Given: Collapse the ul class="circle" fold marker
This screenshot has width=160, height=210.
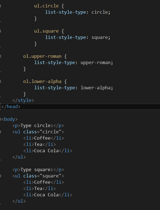Looking at the screenshot, I should (x=0, y=132).
